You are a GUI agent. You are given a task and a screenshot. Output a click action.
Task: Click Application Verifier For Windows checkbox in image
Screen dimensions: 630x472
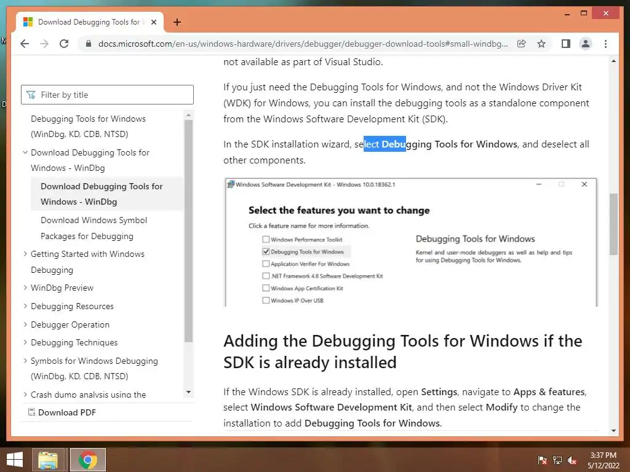coord(266,264)
